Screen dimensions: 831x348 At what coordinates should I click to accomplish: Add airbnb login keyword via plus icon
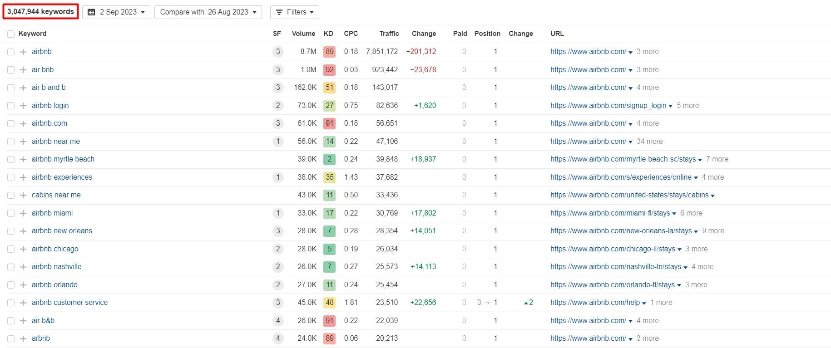[23, 106]
